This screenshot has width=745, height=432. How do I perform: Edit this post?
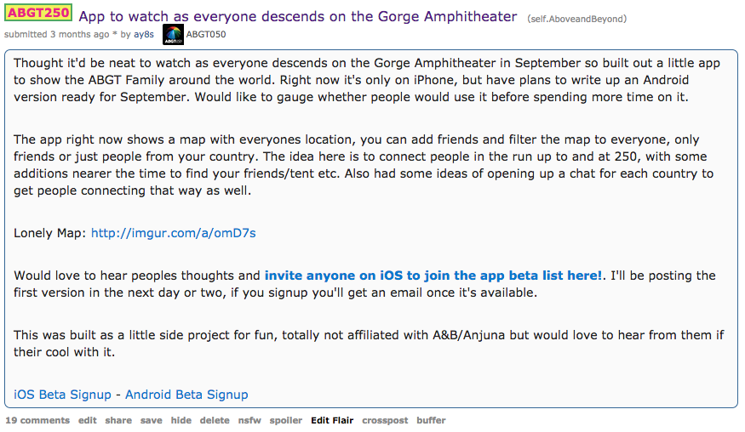pos(88,421)
